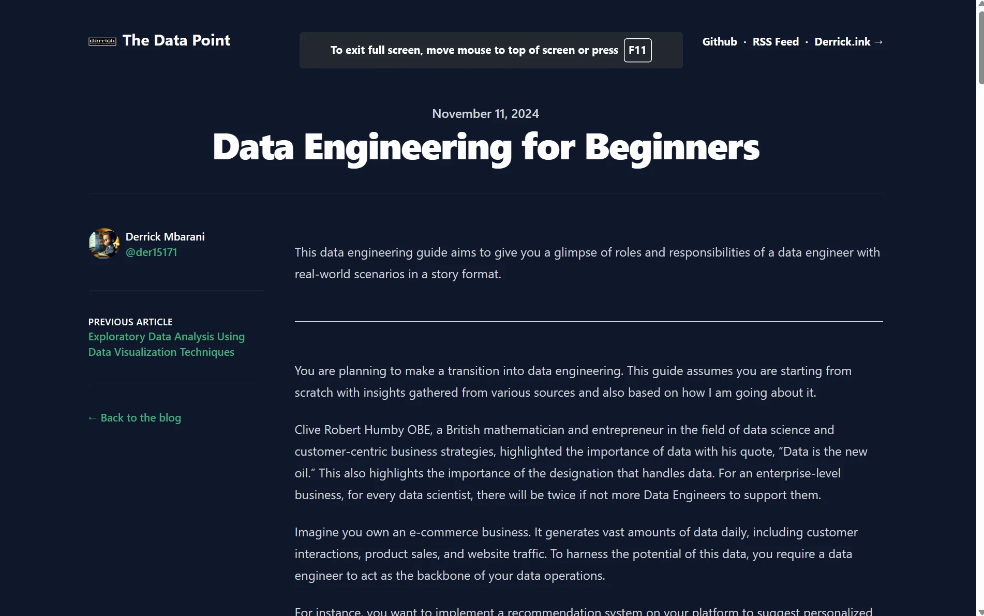Open The Data Point home title
Viewport: 984px width, 616px height.
click(176, 40)
